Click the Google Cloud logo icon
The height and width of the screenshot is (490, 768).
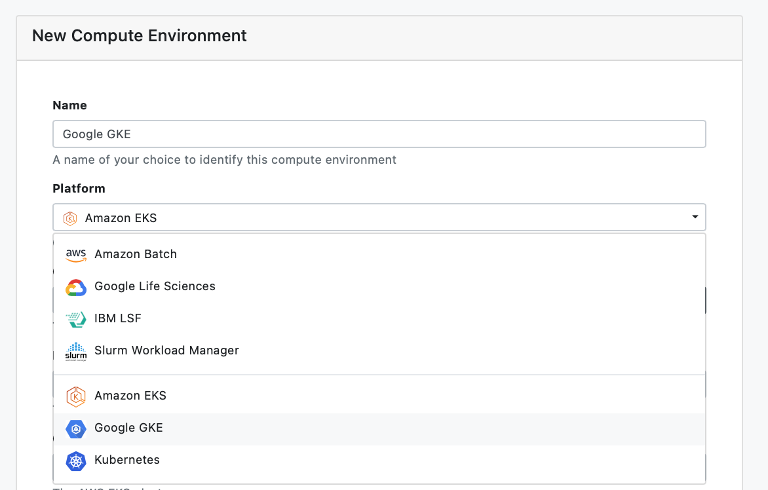click(76, 287)
